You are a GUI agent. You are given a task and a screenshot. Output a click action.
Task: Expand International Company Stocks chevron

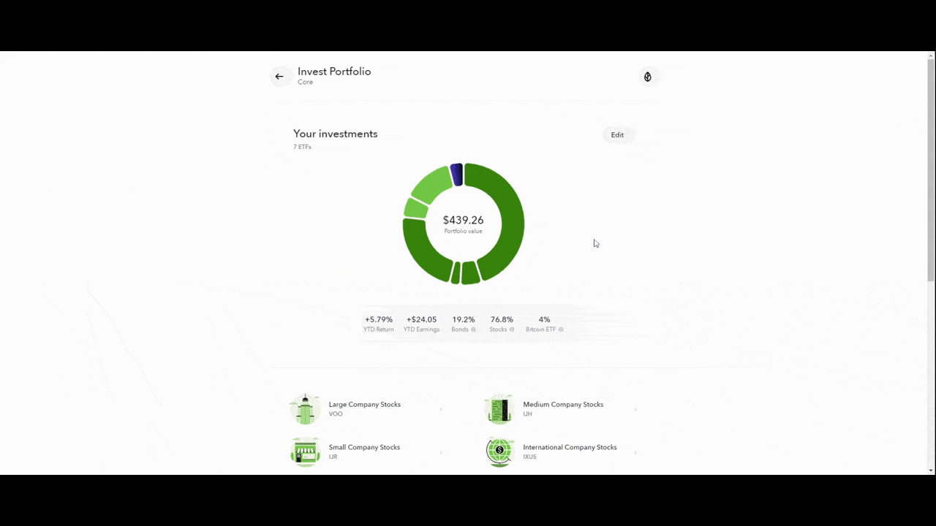[x=635, y=452]
